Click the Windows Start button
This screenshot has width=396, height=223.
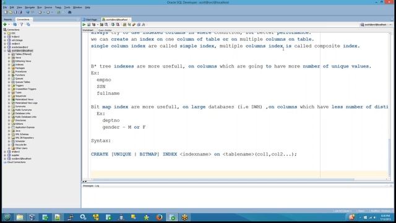coord(7,217)
